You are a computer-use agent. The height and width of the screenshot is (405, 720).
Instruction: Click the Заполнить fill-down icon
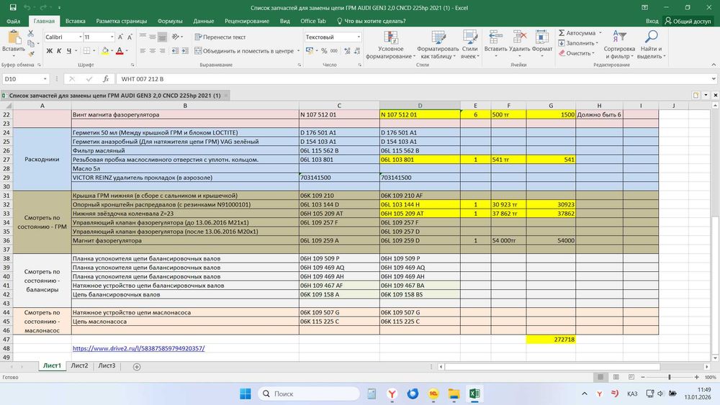(562, 43)
